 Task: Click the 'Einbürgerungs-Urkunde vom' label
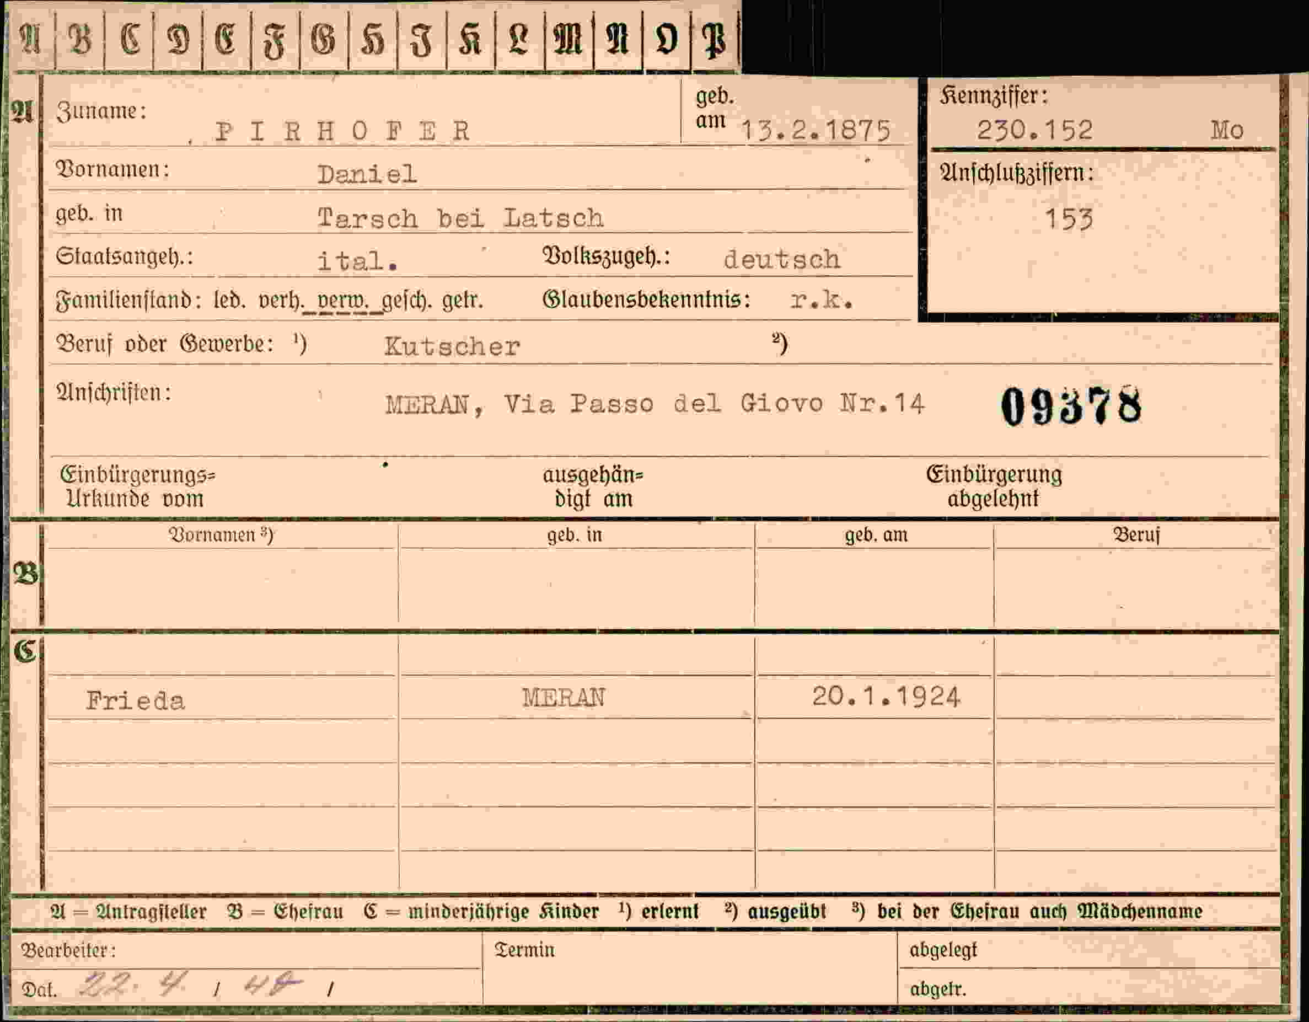[x=137, y=486]
